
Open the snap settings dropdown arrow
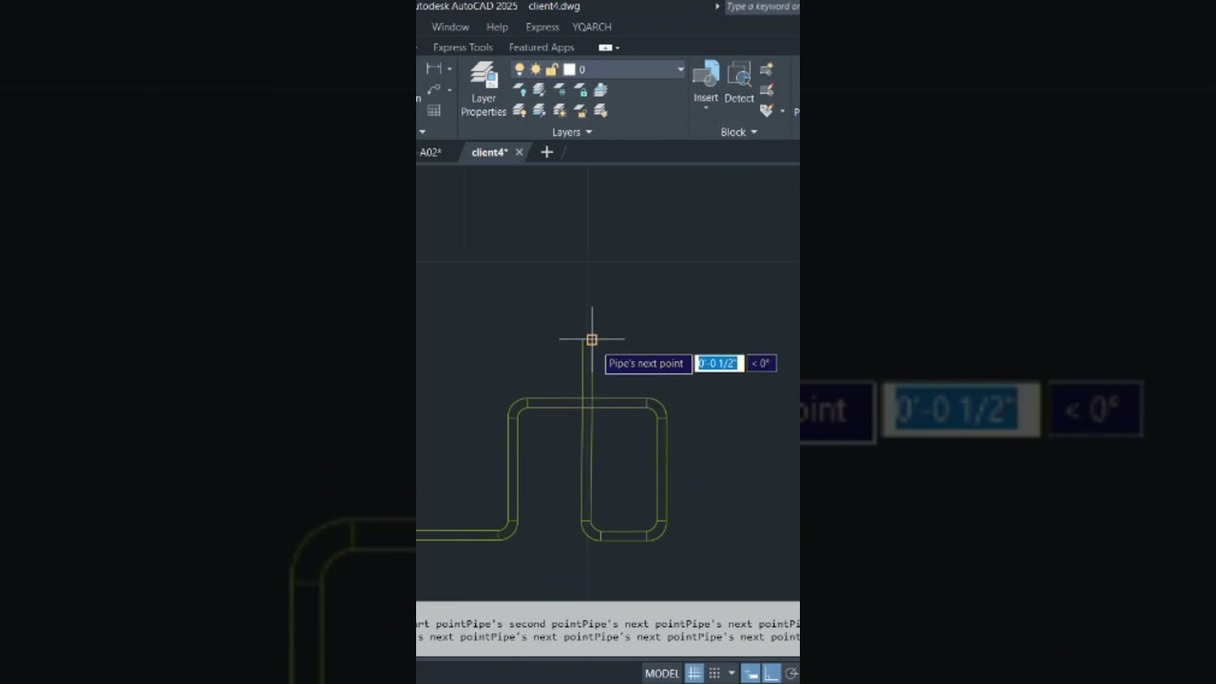click(x=731, y=674)
